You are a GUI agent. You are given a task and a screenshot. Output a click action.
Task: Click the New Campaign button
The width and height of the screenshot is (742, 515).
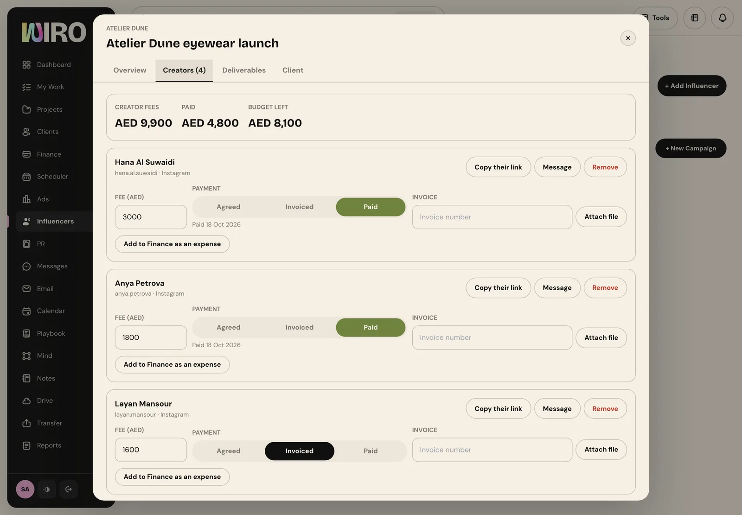(691, 148)
